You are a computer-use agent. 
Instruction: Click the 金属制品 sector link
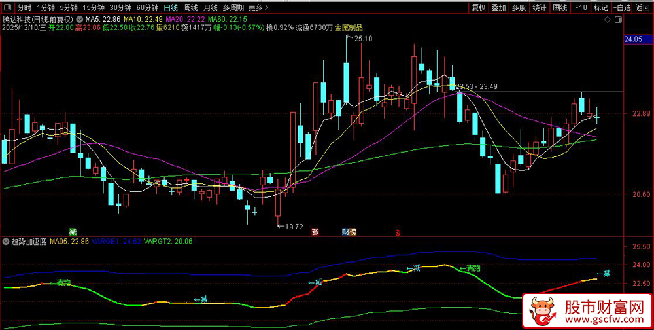(x=348, y=28)
